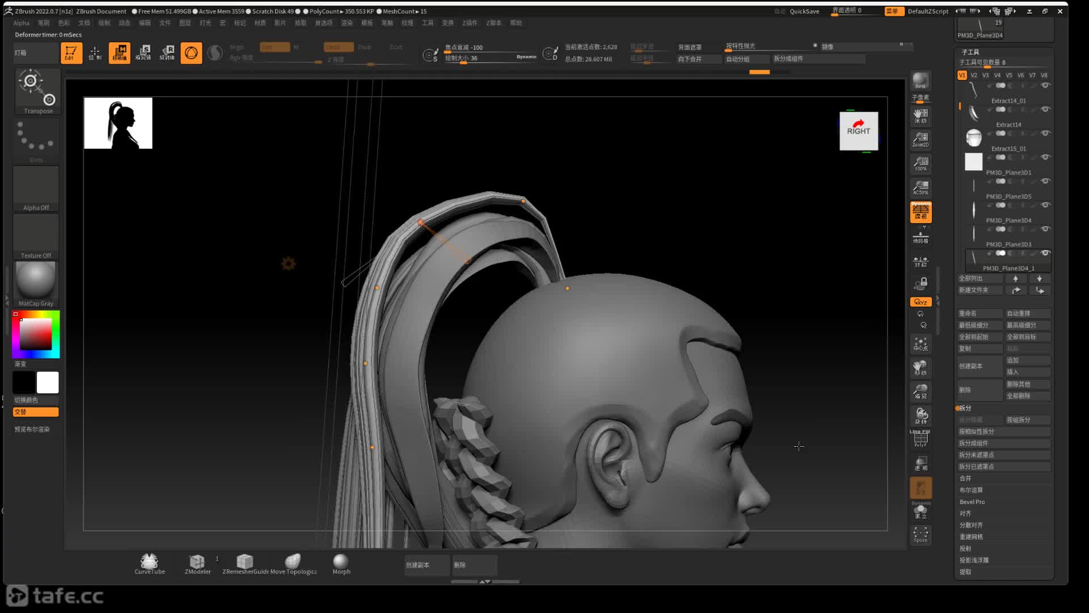Select the white secondary color swatch

[x=48, y=383]
